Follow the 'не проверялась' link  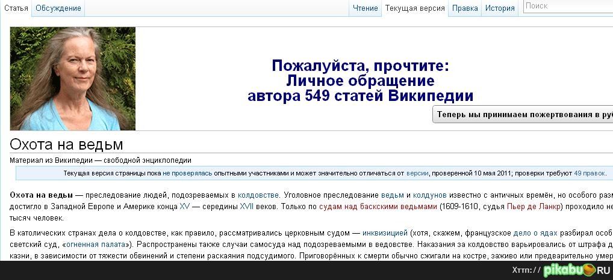[x=187, y=173]
